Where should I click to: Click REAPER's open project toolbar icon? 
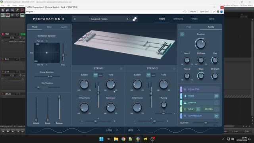click(8, 10)
